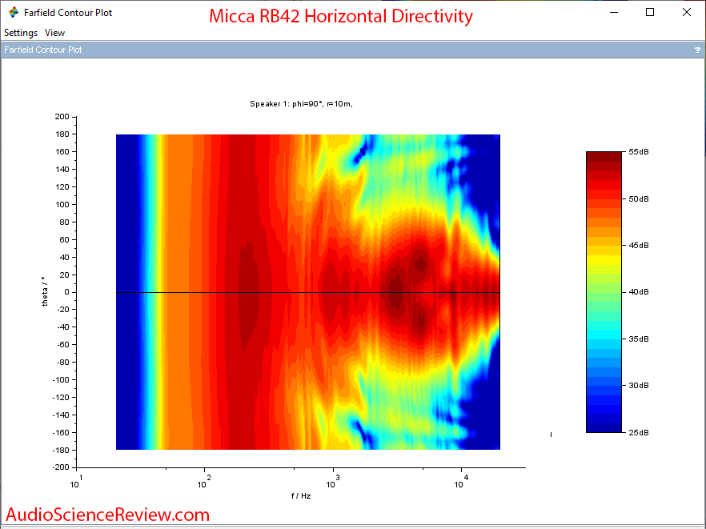Open the View menu
Image resolution: width=706 pixels, height=529 pixels.
(55, 33)
